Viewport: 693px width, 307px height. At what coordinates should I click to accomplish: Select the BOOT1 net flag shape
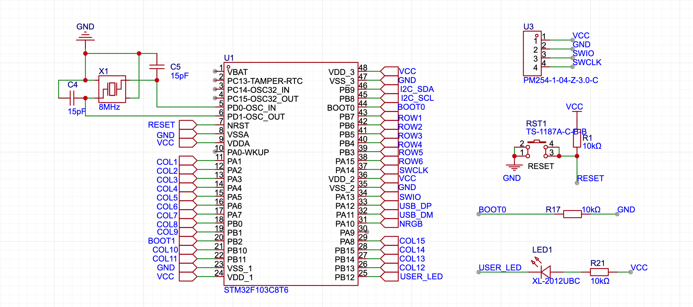tap(188, 241)
